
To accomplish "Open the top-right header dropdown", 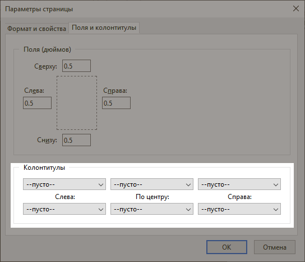I will point(239,184).
